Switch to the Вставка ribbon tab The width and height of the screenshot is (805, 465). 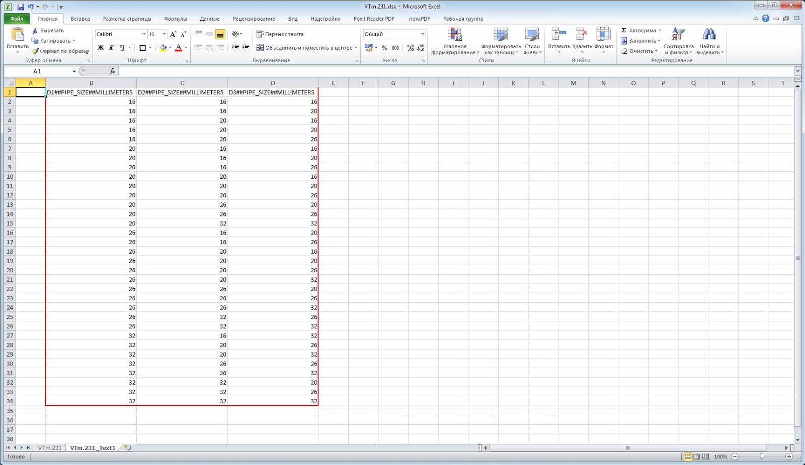pyautogui.click(x=80, y=18)
